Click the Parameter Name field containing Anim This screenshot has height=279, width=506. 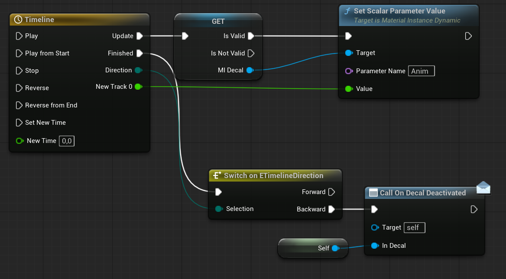[421, 71]
